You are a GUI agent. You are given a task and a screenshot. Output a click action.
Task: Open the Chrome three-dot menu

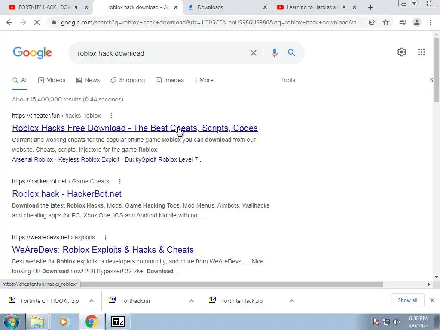coord(431,22)
